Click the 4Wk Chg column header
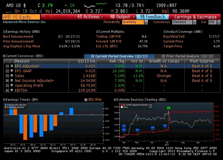This screenshot has height=160, width=223. click(x=111, y=61)
